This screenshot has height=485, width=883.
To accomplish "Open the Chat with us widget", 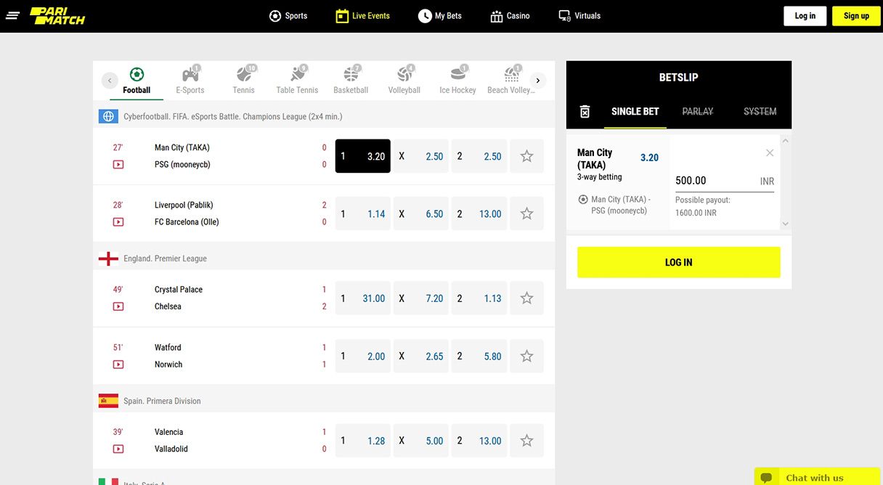I will [x=817, y=477].
